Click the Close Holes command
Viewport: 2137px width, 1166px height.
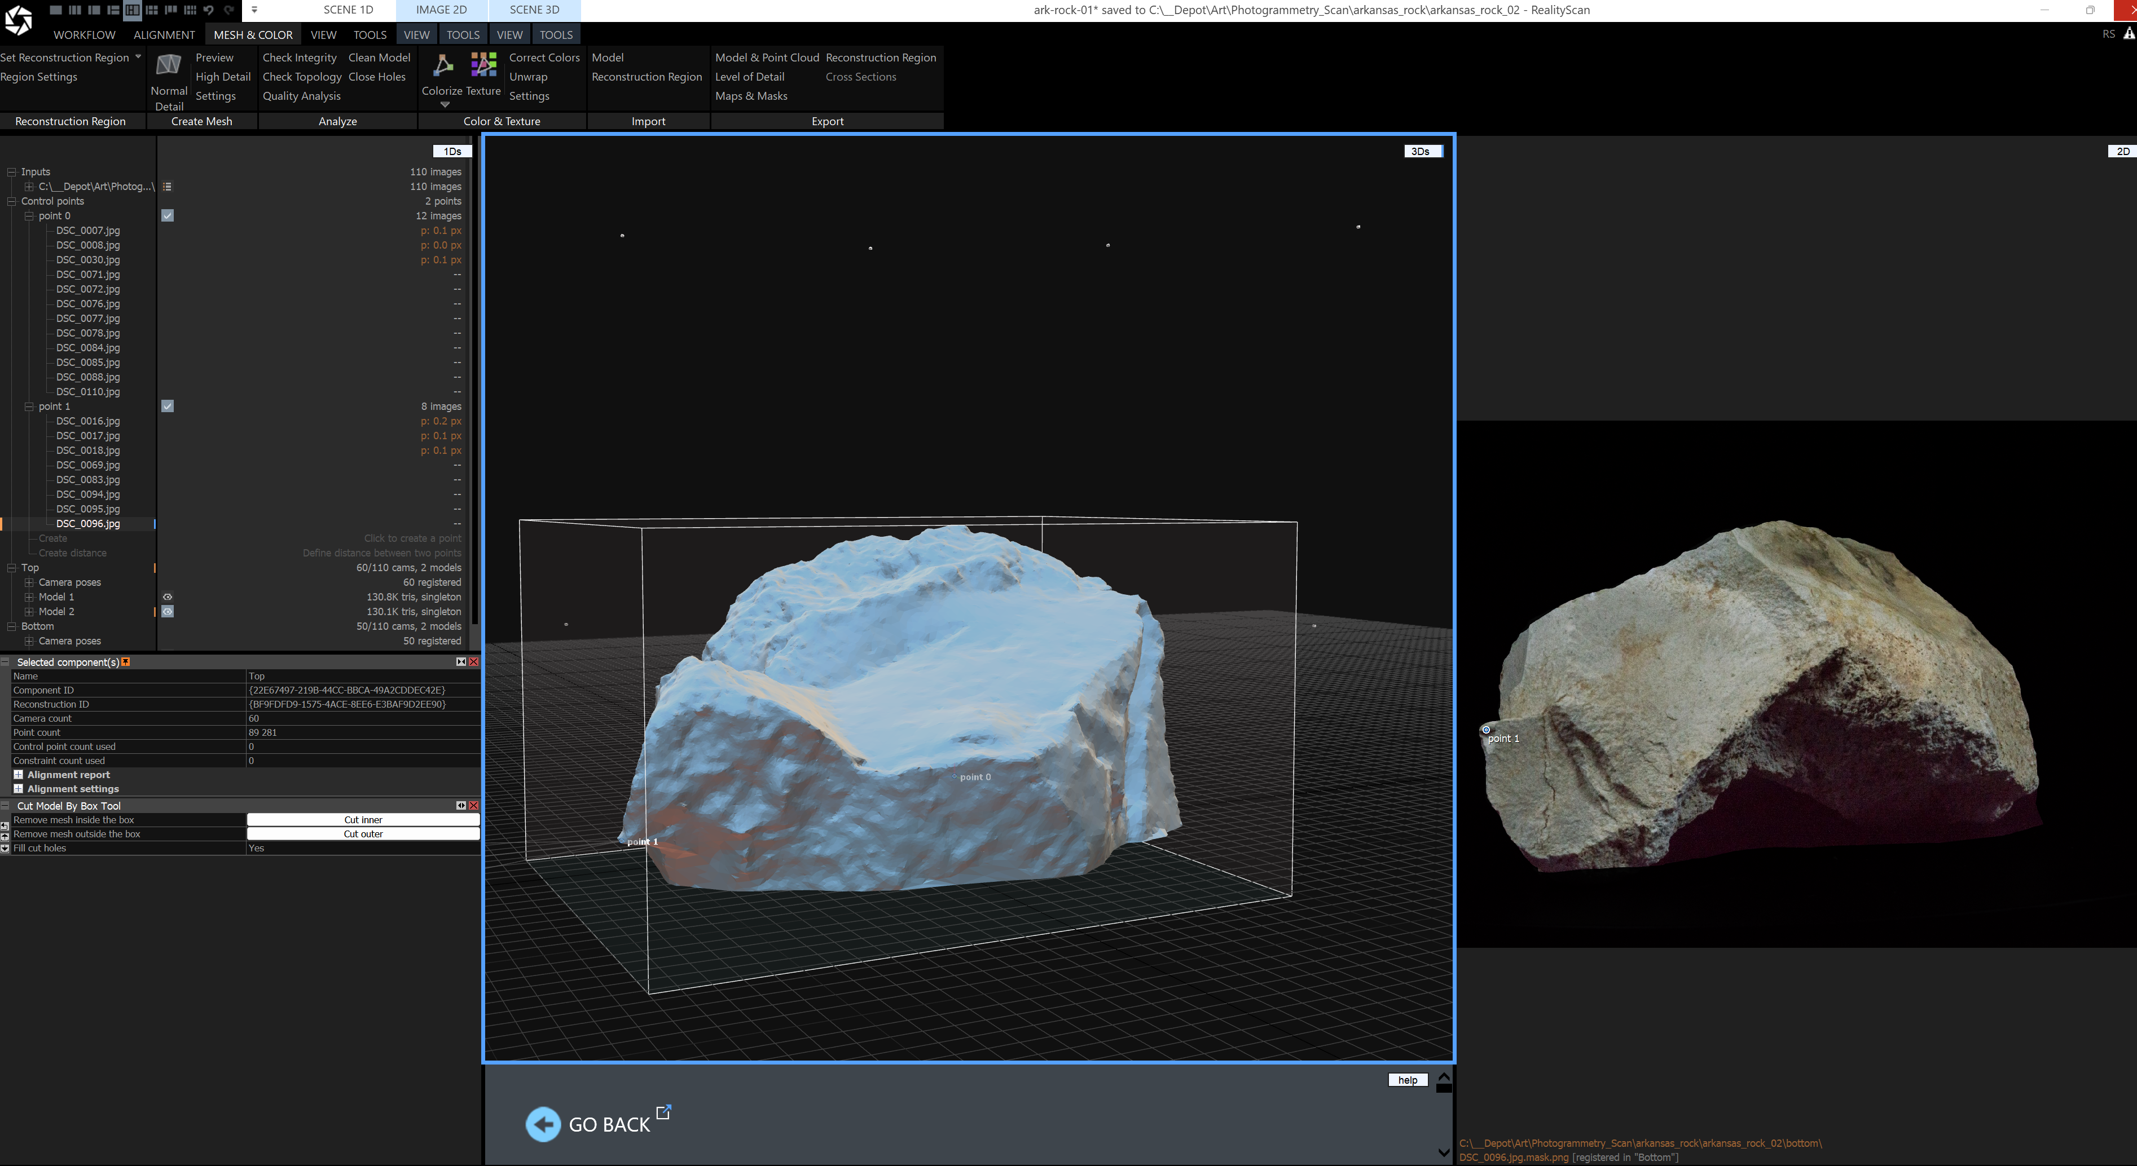pyautogui.click(x=377, y=76)
